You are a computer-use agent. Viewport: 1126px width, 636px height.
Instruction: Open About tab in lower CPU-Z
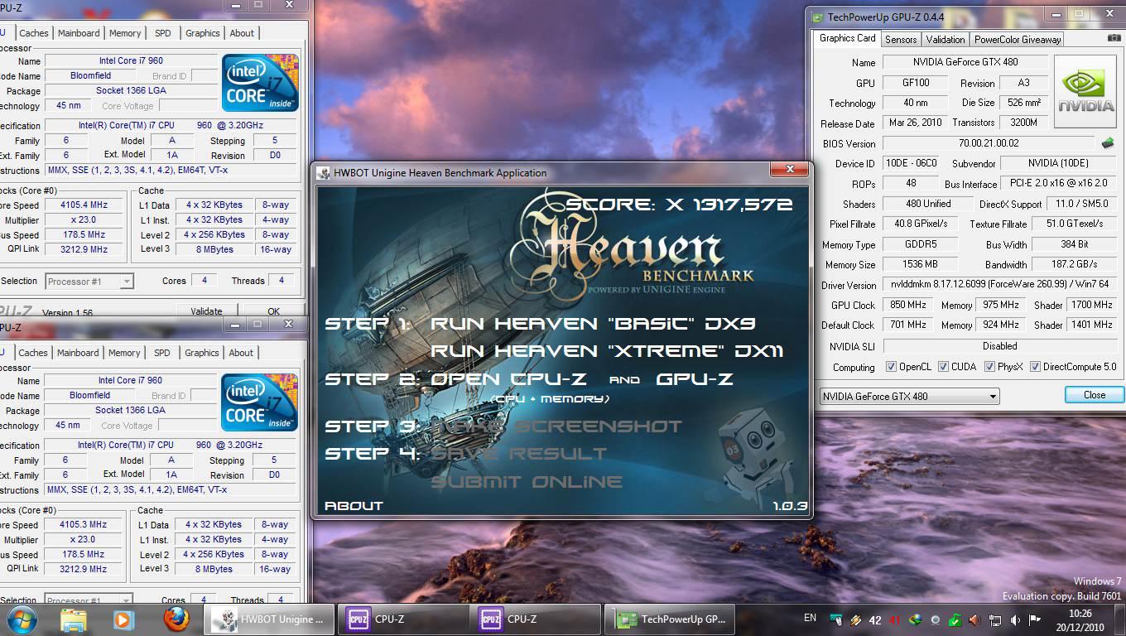click(241, 353)
